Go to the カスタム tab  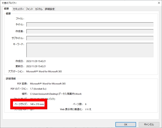tap(39, 9)
